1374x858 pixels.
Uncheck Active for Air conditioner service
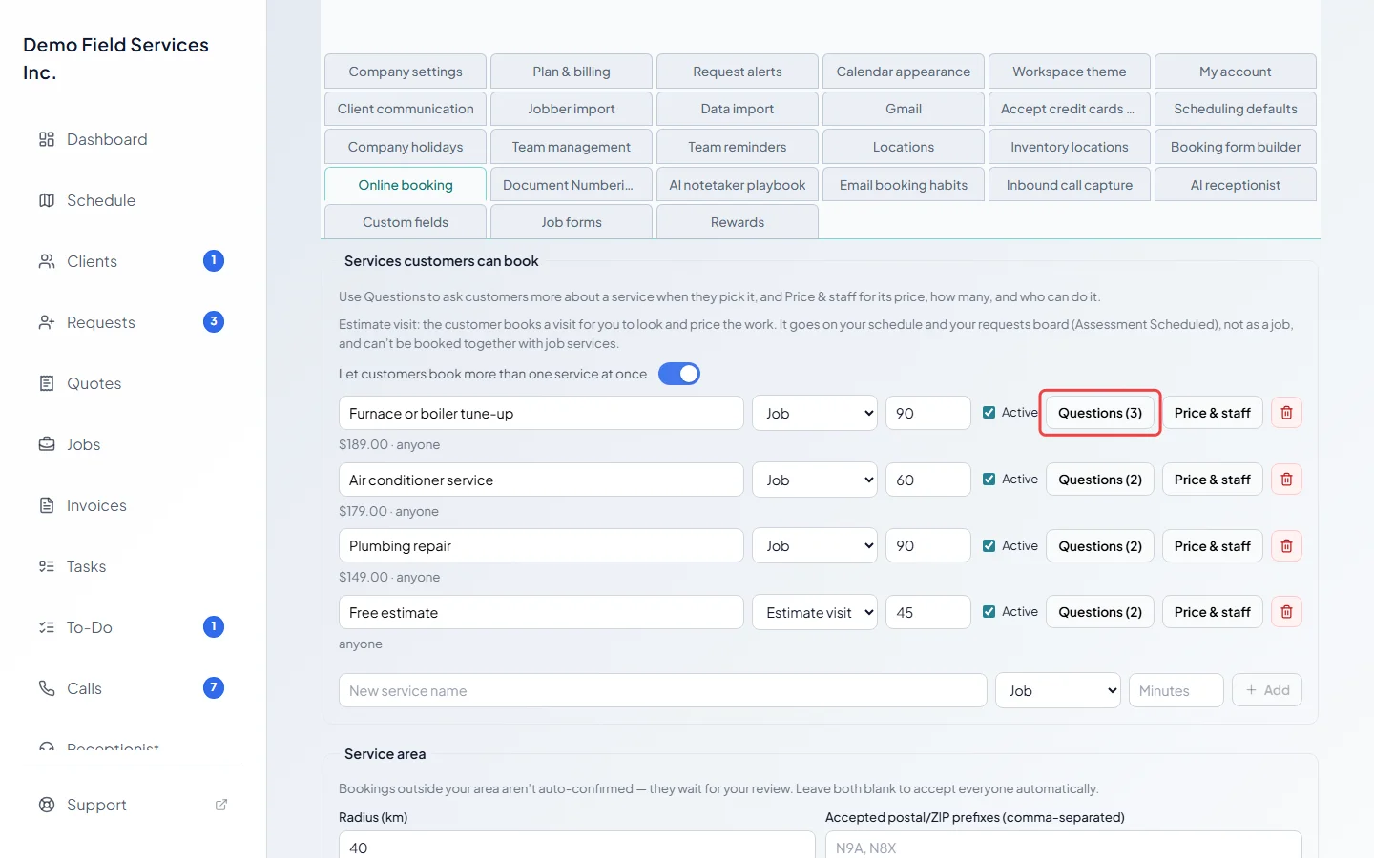pyautogui.click(x=989, y=480)
